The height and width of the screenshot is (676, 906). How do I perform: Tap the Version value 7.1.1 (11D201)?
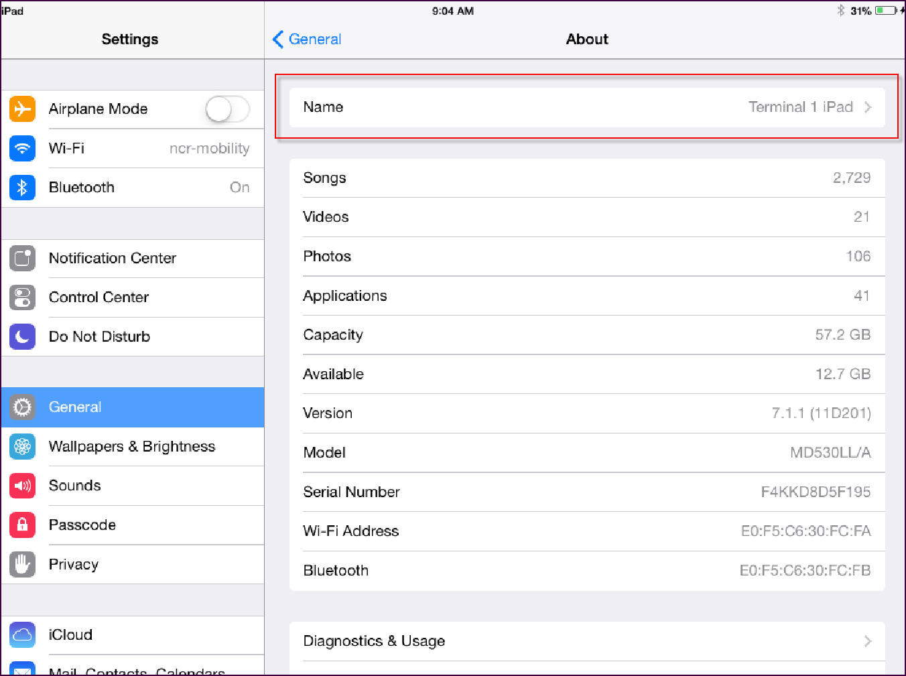point(821,413)
